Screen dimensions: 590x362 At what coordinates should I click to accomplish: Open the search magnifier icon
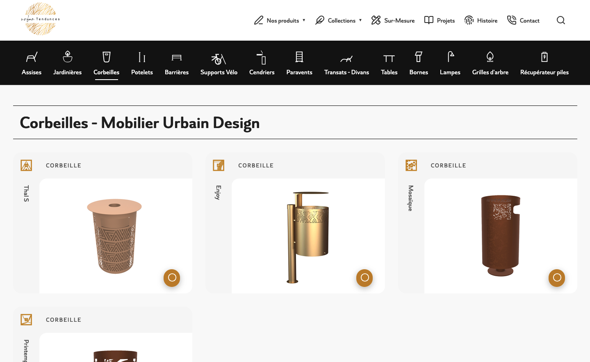pos(560,20)
